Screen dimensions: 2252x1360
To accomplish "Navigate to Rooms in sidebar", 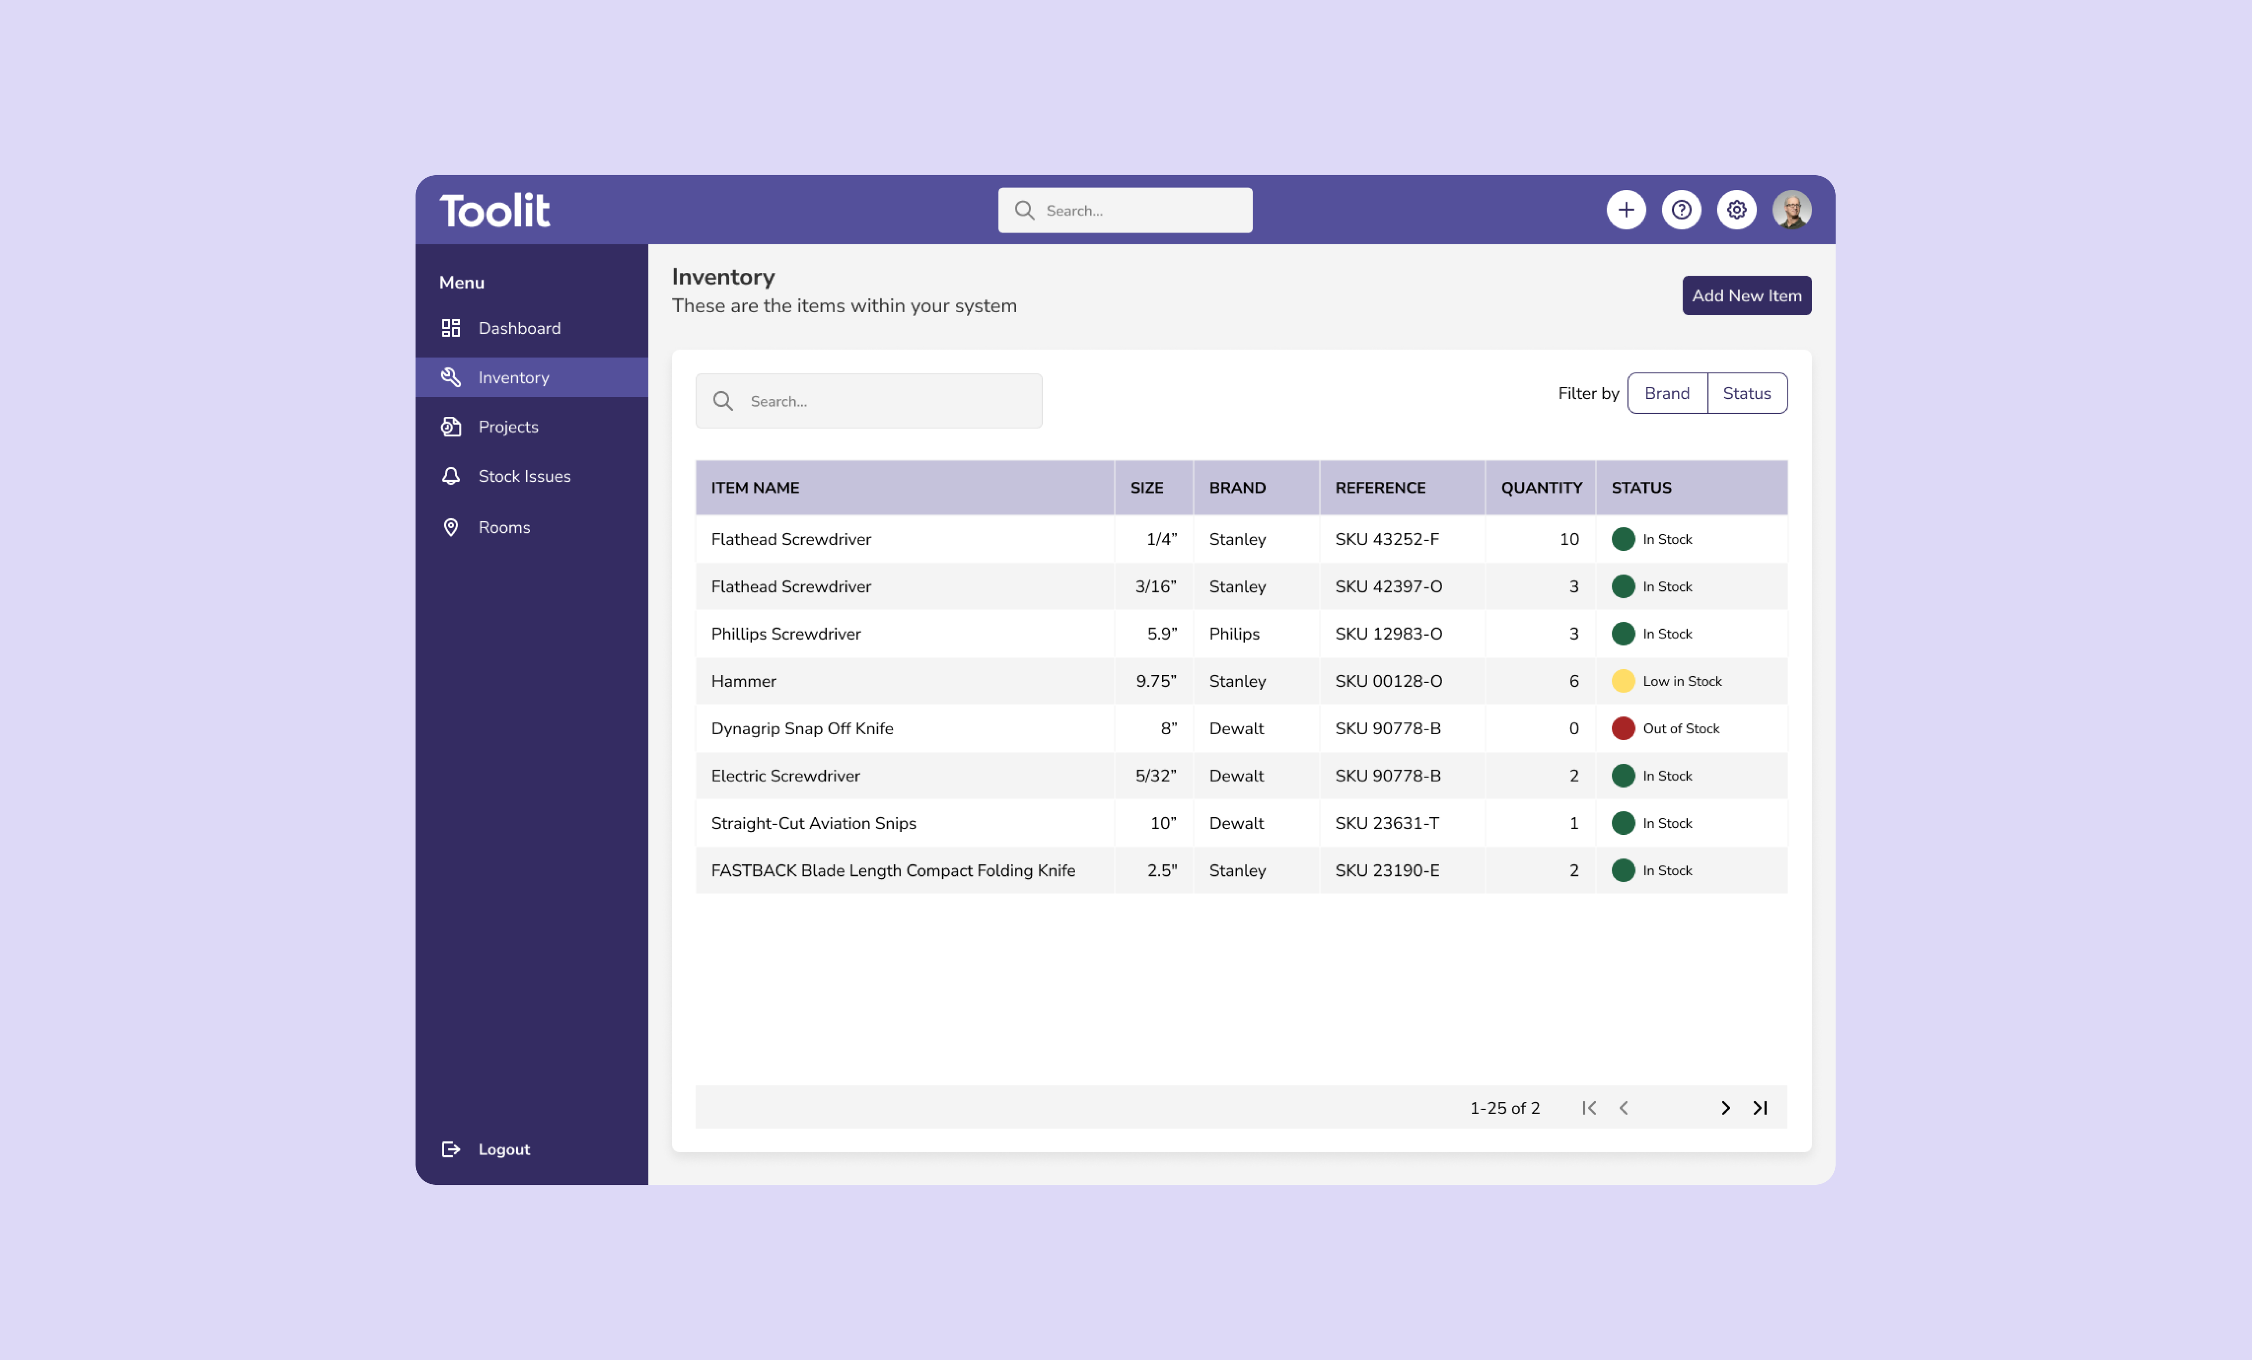I will [x=504, y=527].
